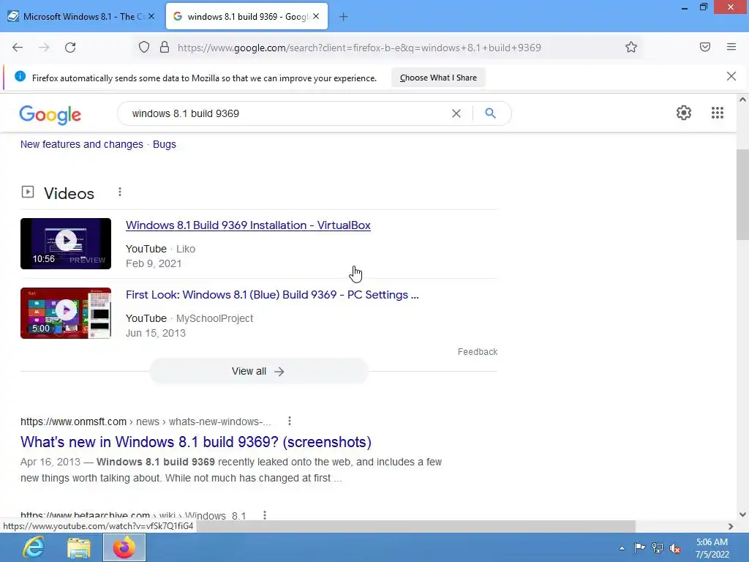749x562 pixels.
Task: Click inside the Google search field
Action: (287, 113)
